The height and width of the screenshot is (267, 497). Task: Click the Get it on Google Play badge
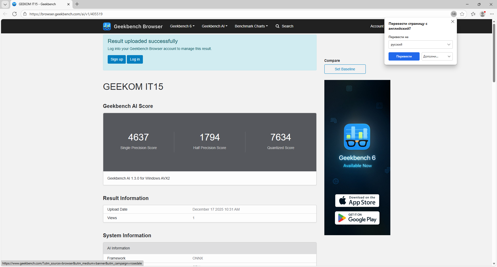(x=357, y=218)
